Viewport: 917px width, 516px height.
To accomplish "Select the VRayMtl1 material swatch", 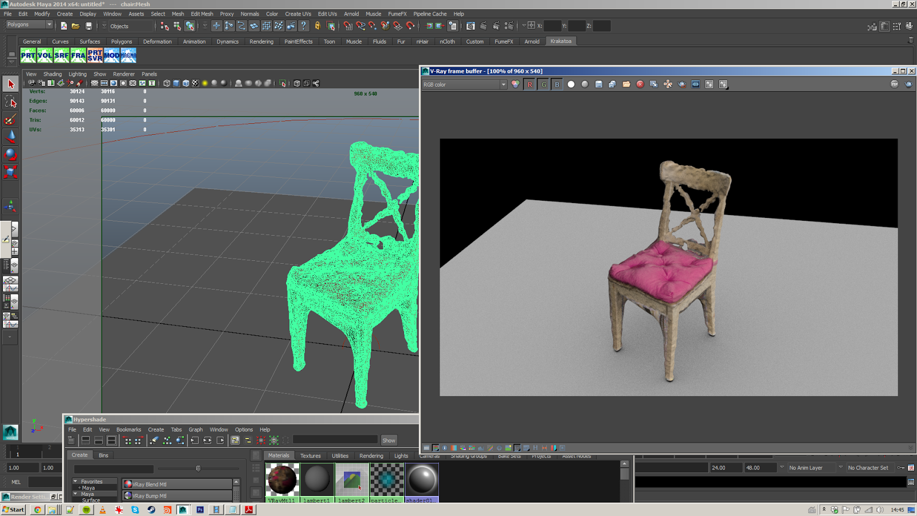I will point(282,483).
